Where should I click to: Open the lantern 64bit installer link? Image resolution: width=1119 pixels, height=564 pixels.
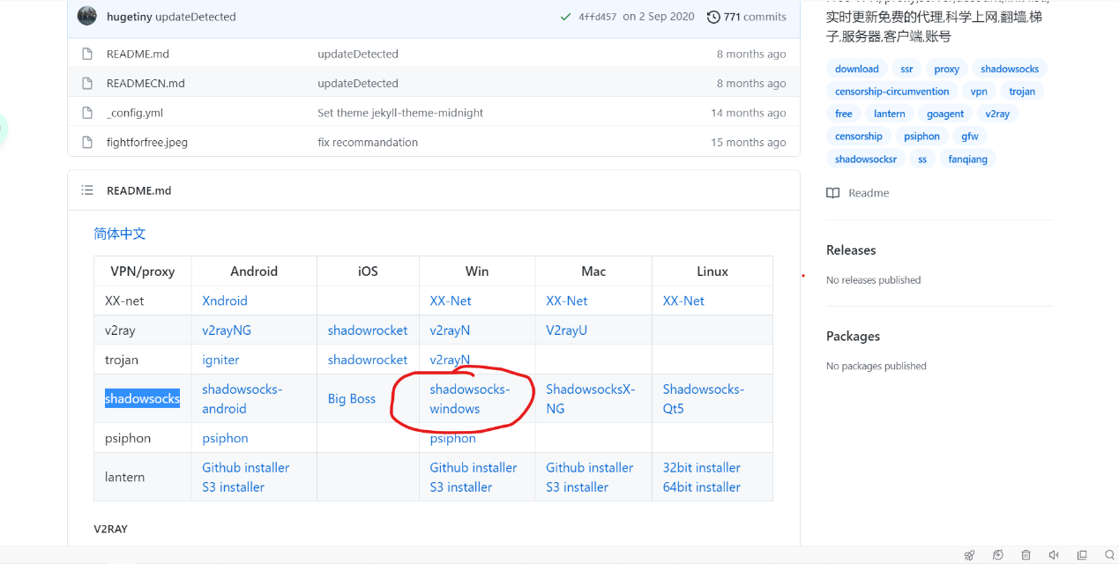[x=702, y=487]
